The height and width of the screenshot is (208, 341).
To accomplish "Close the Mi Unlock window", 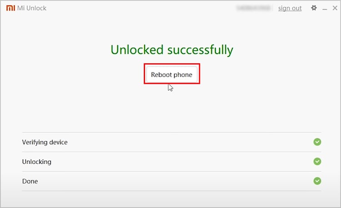I will coord(334,8).
